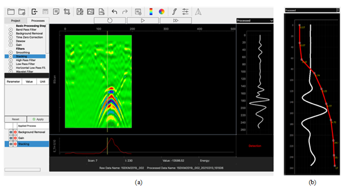Click the Reset button
345x190 pixels.
coord(16,119)
